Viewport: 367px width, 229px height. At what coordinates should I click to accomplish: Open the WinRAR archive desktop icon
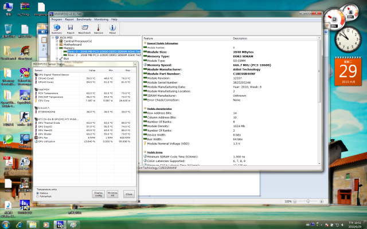25,9
